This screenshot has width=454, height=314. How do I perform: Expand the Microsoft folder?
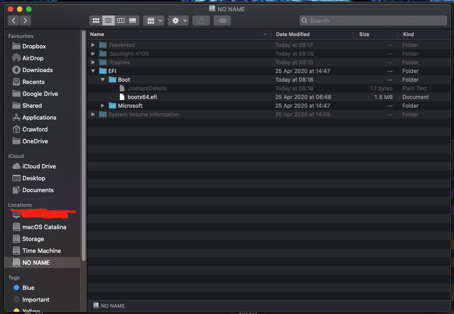click(x=102, y=105)
